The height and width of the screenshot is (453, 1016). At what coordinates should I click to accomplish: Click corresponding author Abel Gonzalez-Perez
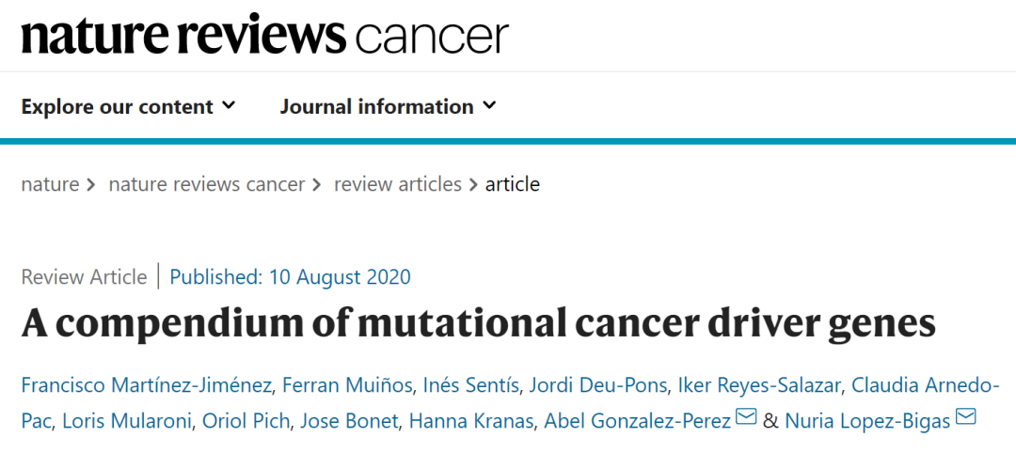(637, 420)
